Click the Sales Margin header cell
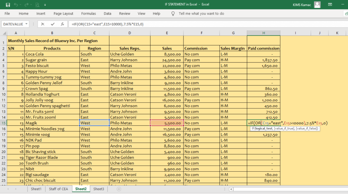This screenshot has height=194, width=348. pyautogui.click(x=233, y=48)
